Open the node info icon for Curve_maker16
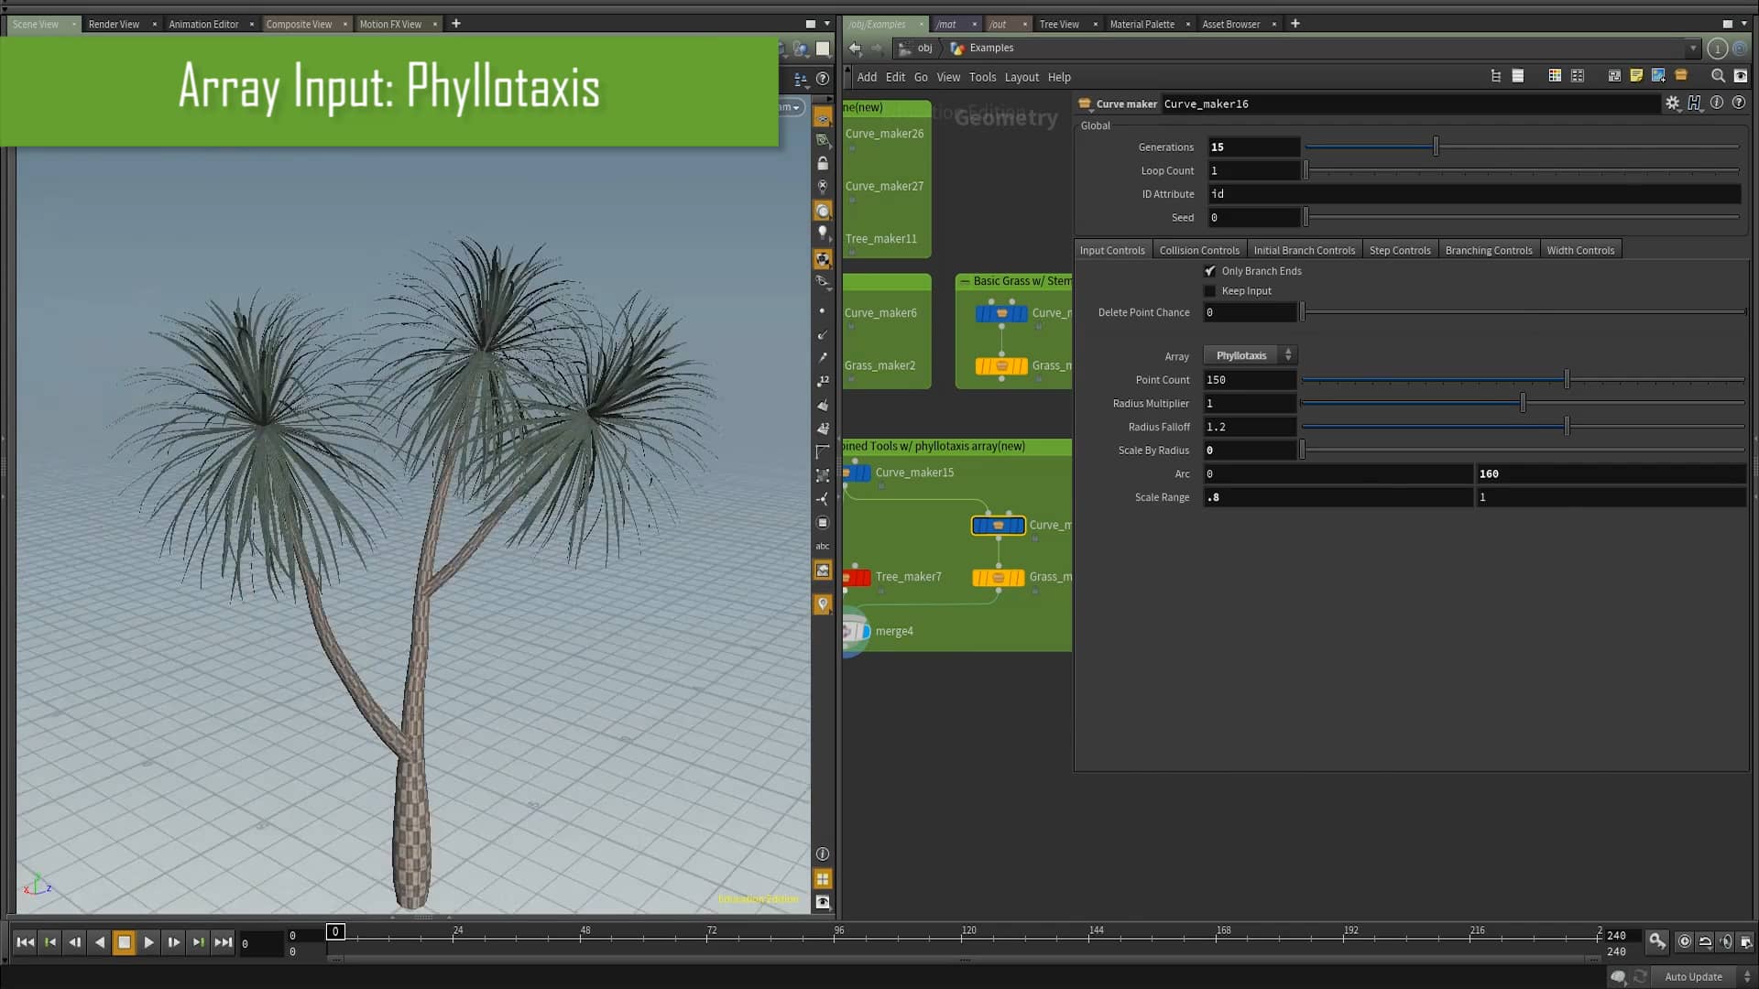Viewport: 1759px width, 989px height. [x=1717, y=103]
